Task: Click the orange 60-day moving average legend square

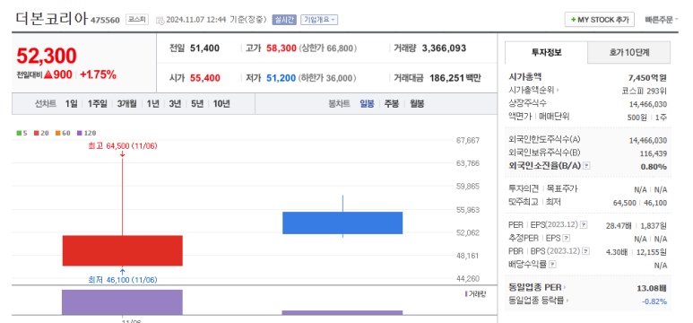Action: tap(58, 133)
